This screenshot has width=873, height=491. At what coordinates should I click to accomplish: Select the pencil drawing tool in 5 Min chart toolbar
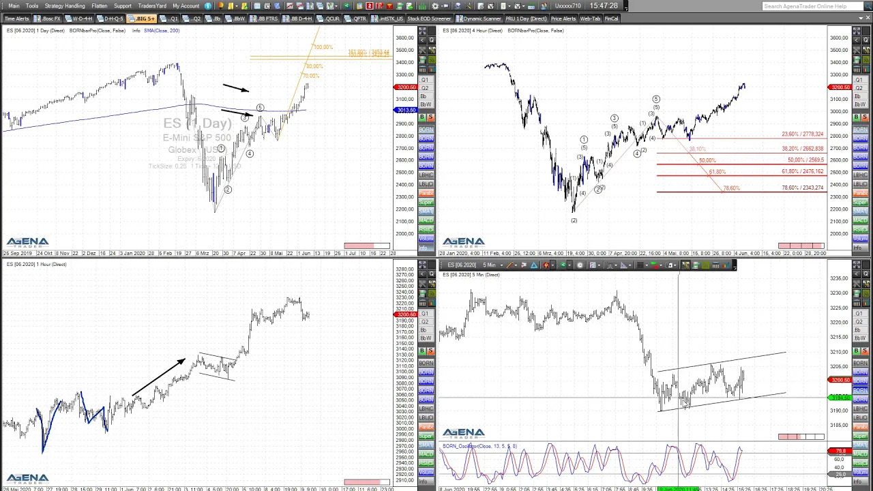point(509,265)
